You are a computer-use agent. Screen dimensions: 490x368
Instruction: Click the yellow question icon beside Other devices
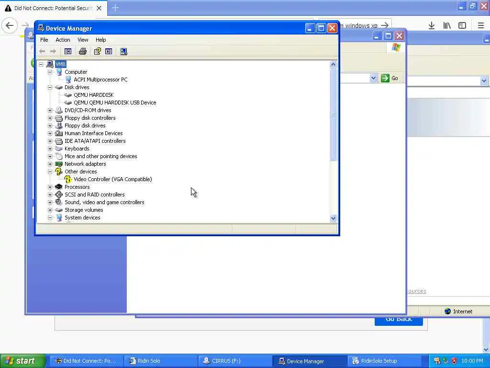point(58,172)
